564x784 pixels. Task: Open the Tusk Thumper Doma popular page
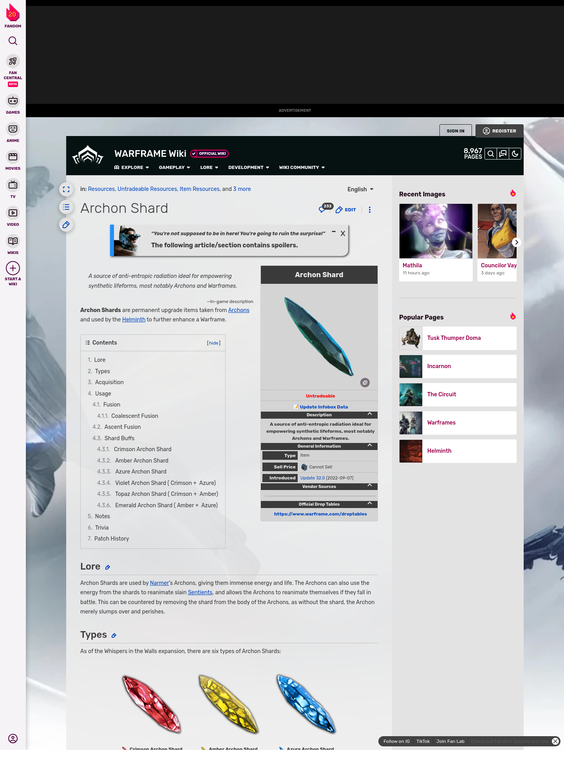click(x=458, y=338)
